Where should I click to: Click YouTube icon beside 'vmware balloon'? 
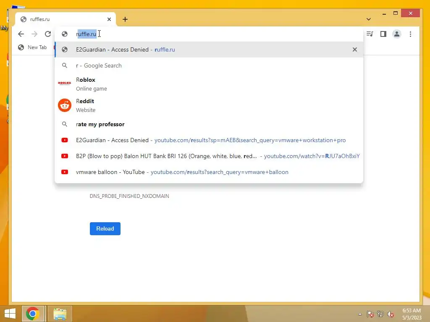point(65,172)
